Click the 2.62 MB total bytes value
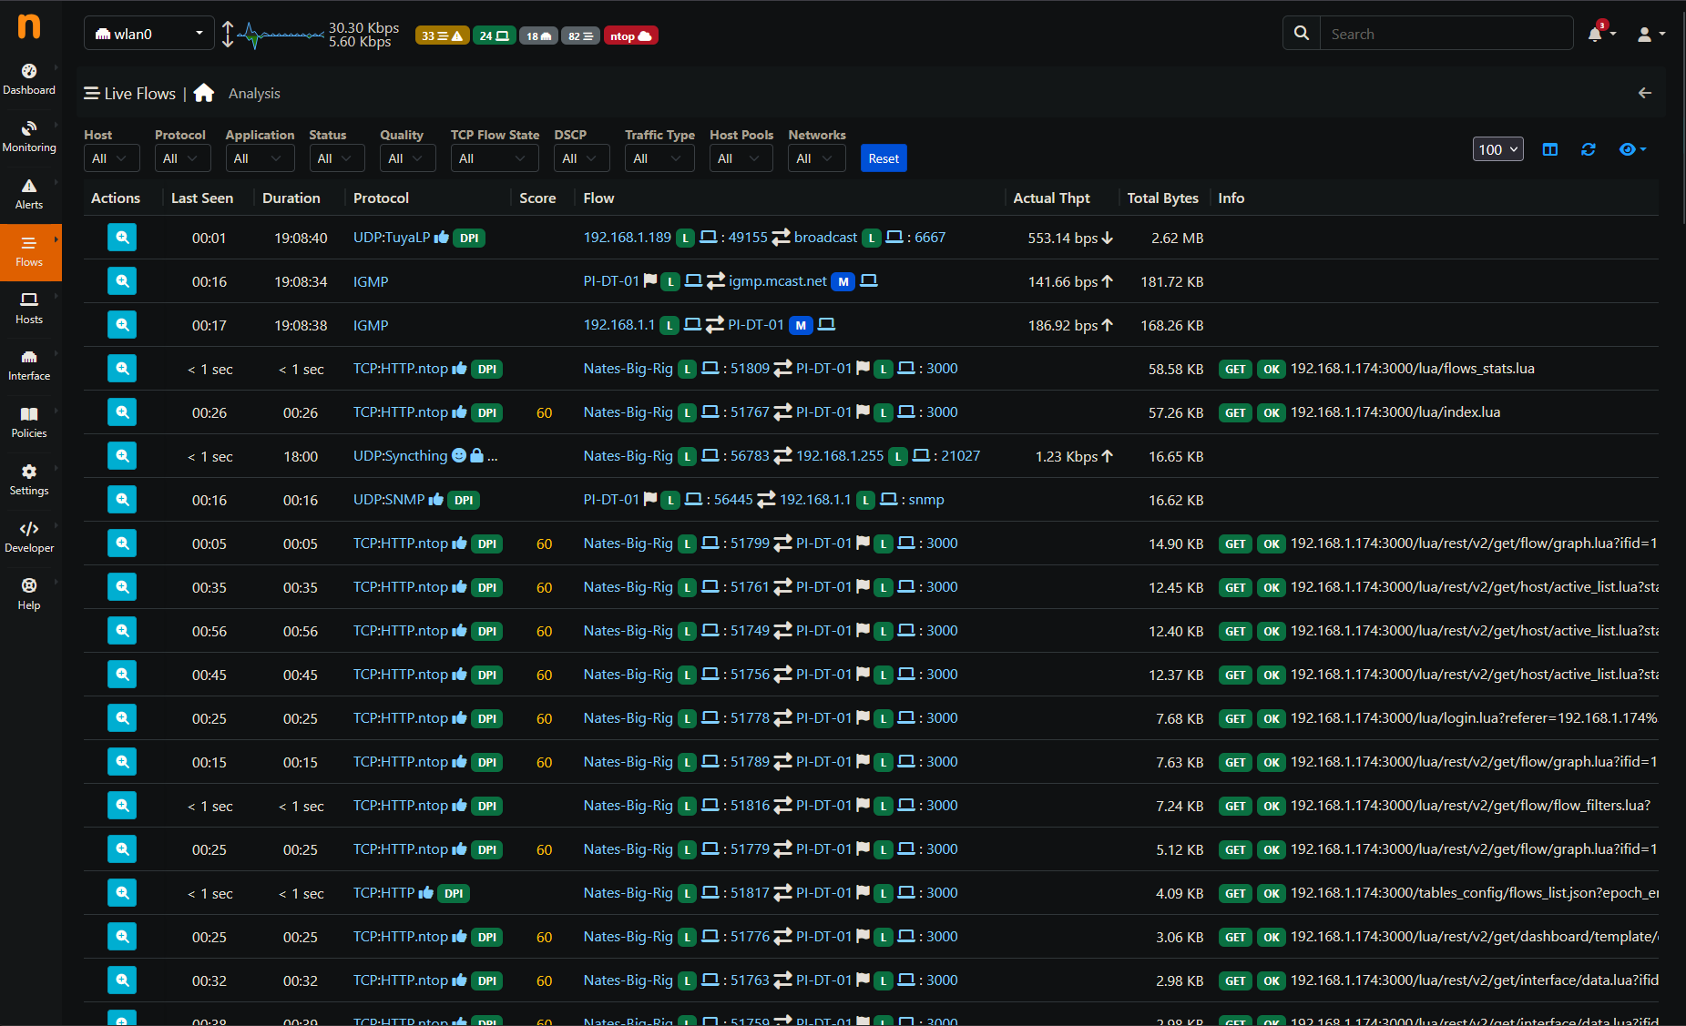 click(1177, 238)
